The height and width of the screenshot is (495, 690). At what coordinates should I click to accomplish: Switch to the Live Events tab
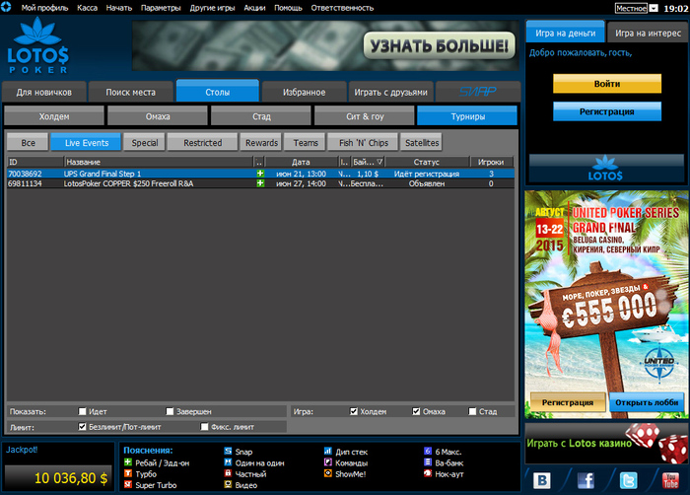pyautogui.click(x=87, y=143)
